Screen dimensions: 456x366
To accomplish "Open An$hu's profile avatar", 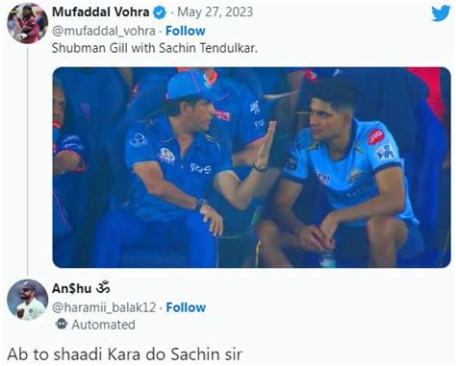I will pyautogui.click(x=27, y=300).
